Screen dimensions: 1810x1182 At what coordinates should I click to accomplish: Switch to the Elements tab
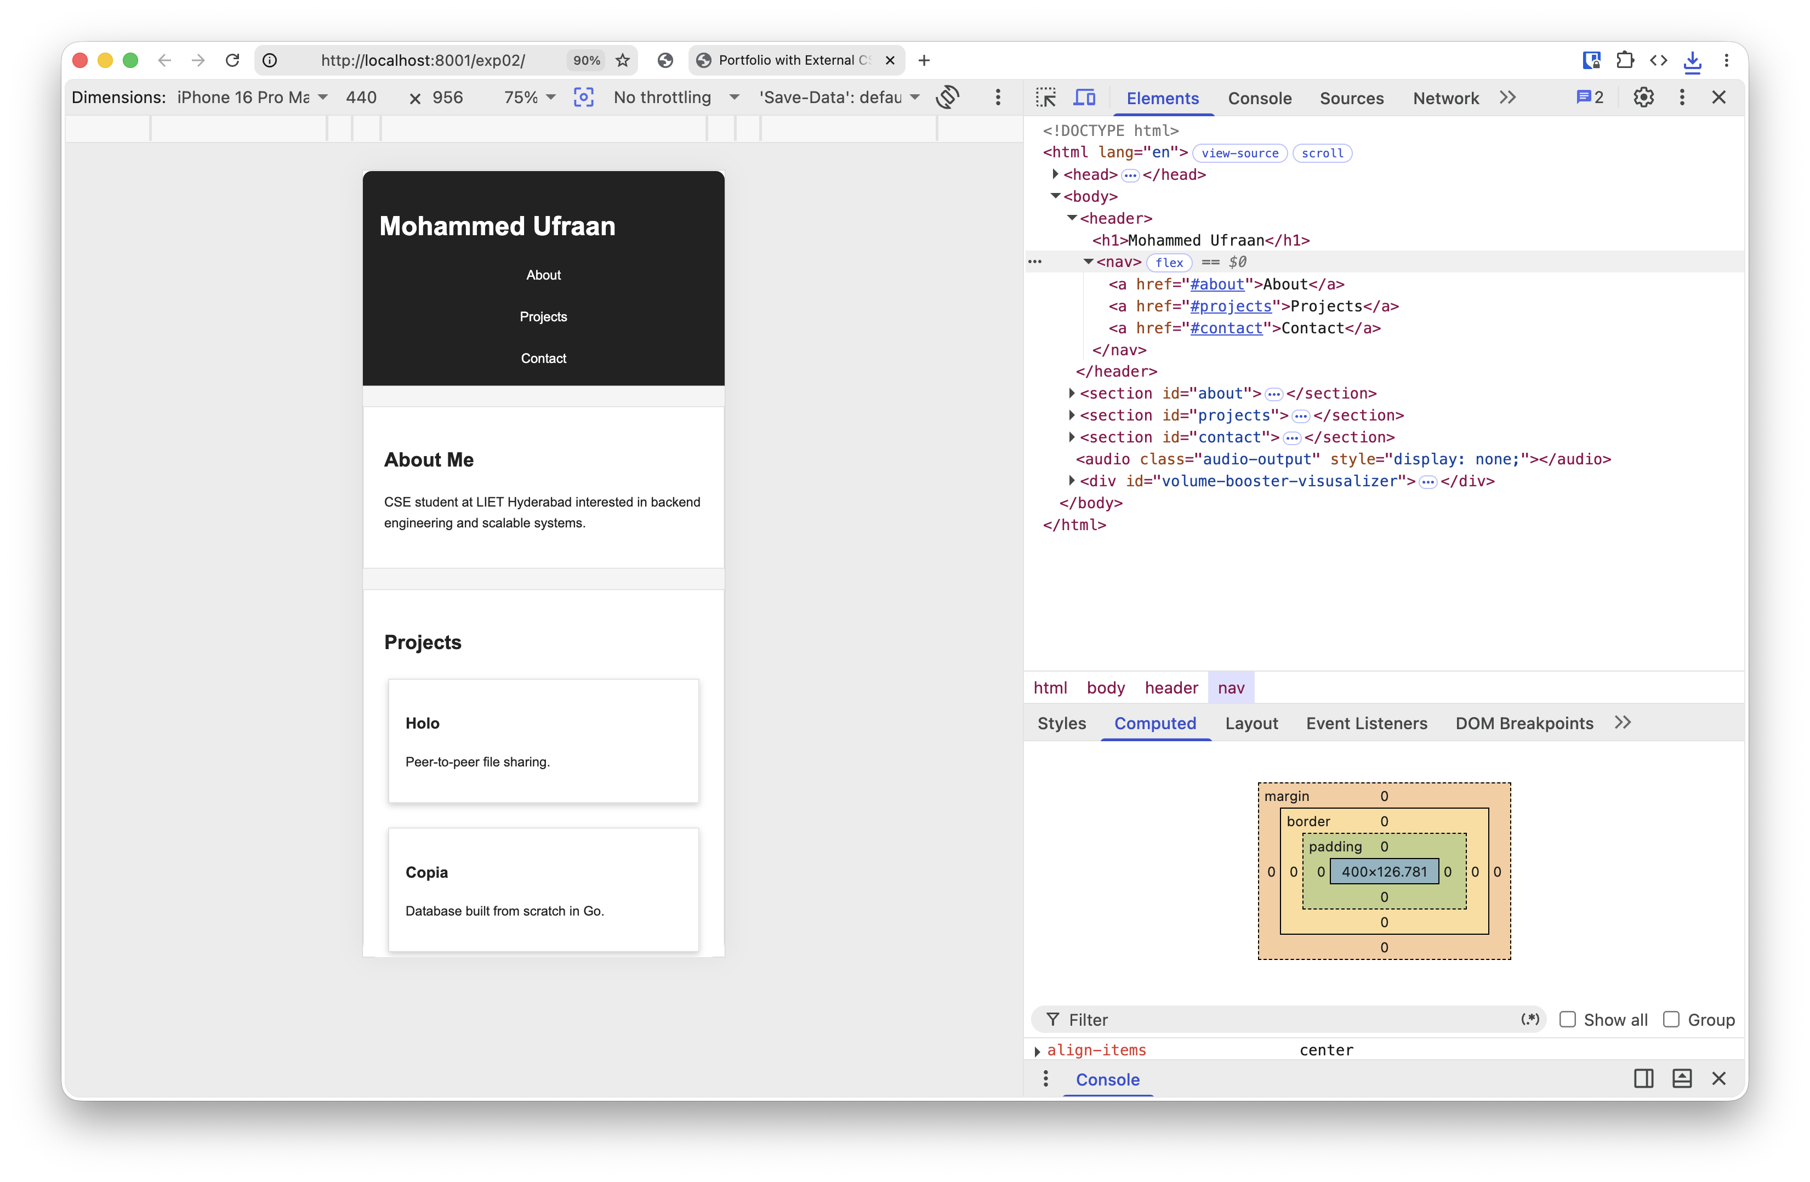click(1162, 98)
